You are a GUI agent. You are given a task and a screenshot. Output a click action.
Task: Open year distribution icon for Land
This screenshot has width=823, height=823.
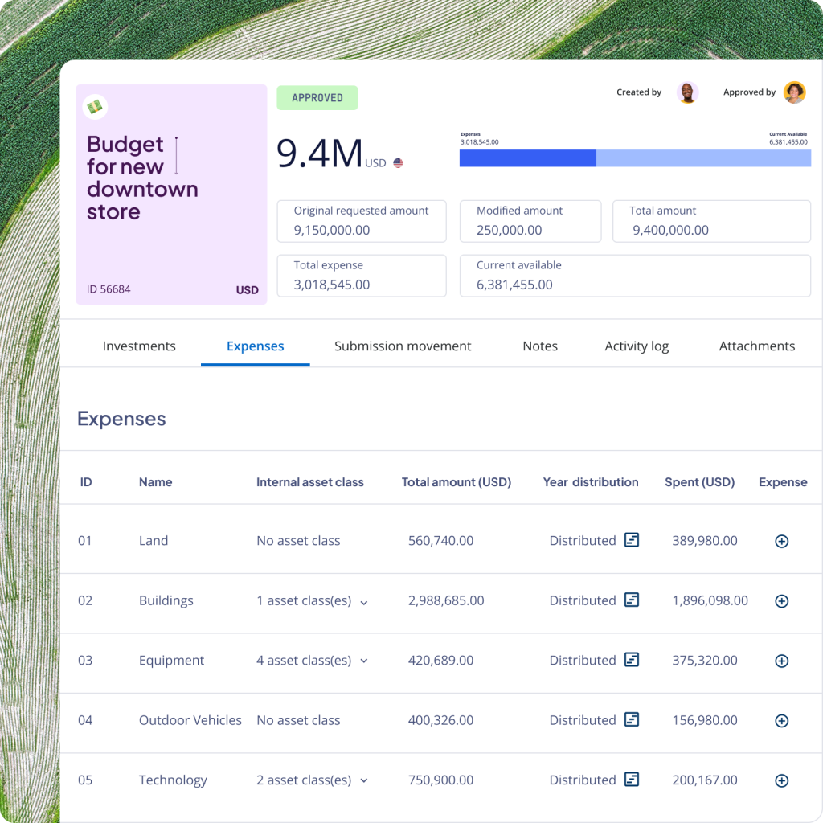[x=632, y=540]
